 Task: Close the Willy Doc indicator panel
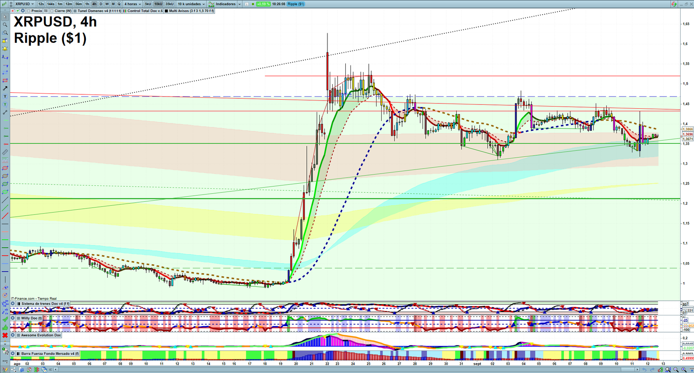click(x=13, y=318)
